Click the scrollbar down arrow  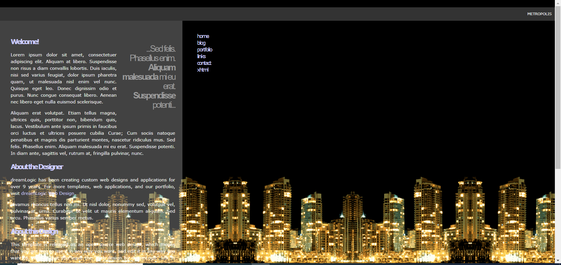pyautogui.click(x=558, y=260)
